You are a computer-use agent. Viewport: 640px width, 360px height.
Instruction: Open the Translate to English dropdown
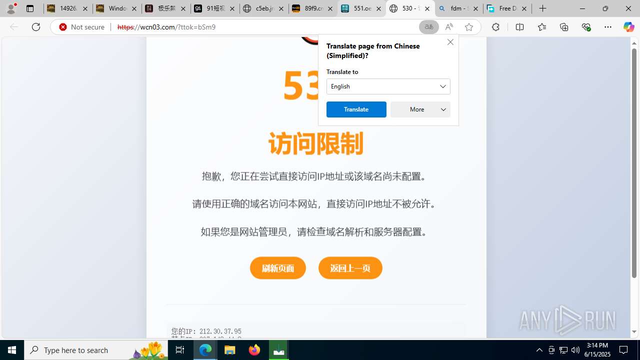click(388, 86)
